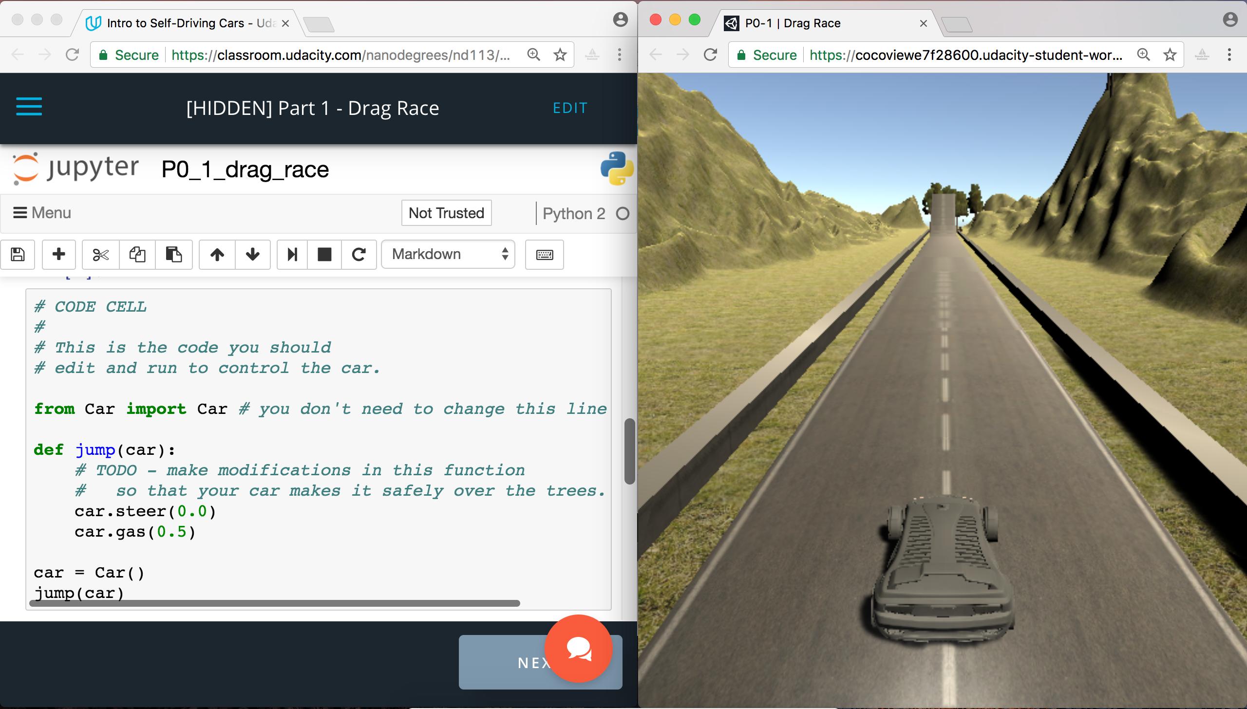Click the stop cell execution button
Viewport: 1247px width, 709px height.
click(x=324, y=254)
